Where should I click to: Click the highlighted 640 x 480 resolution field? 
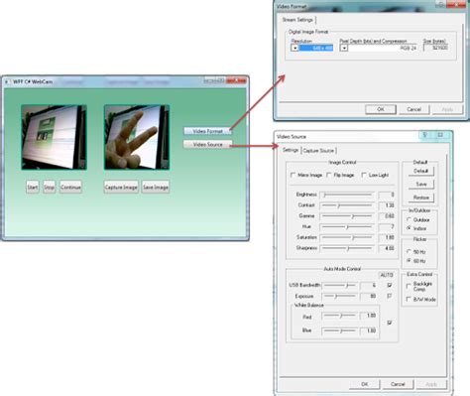click(316, 49)
